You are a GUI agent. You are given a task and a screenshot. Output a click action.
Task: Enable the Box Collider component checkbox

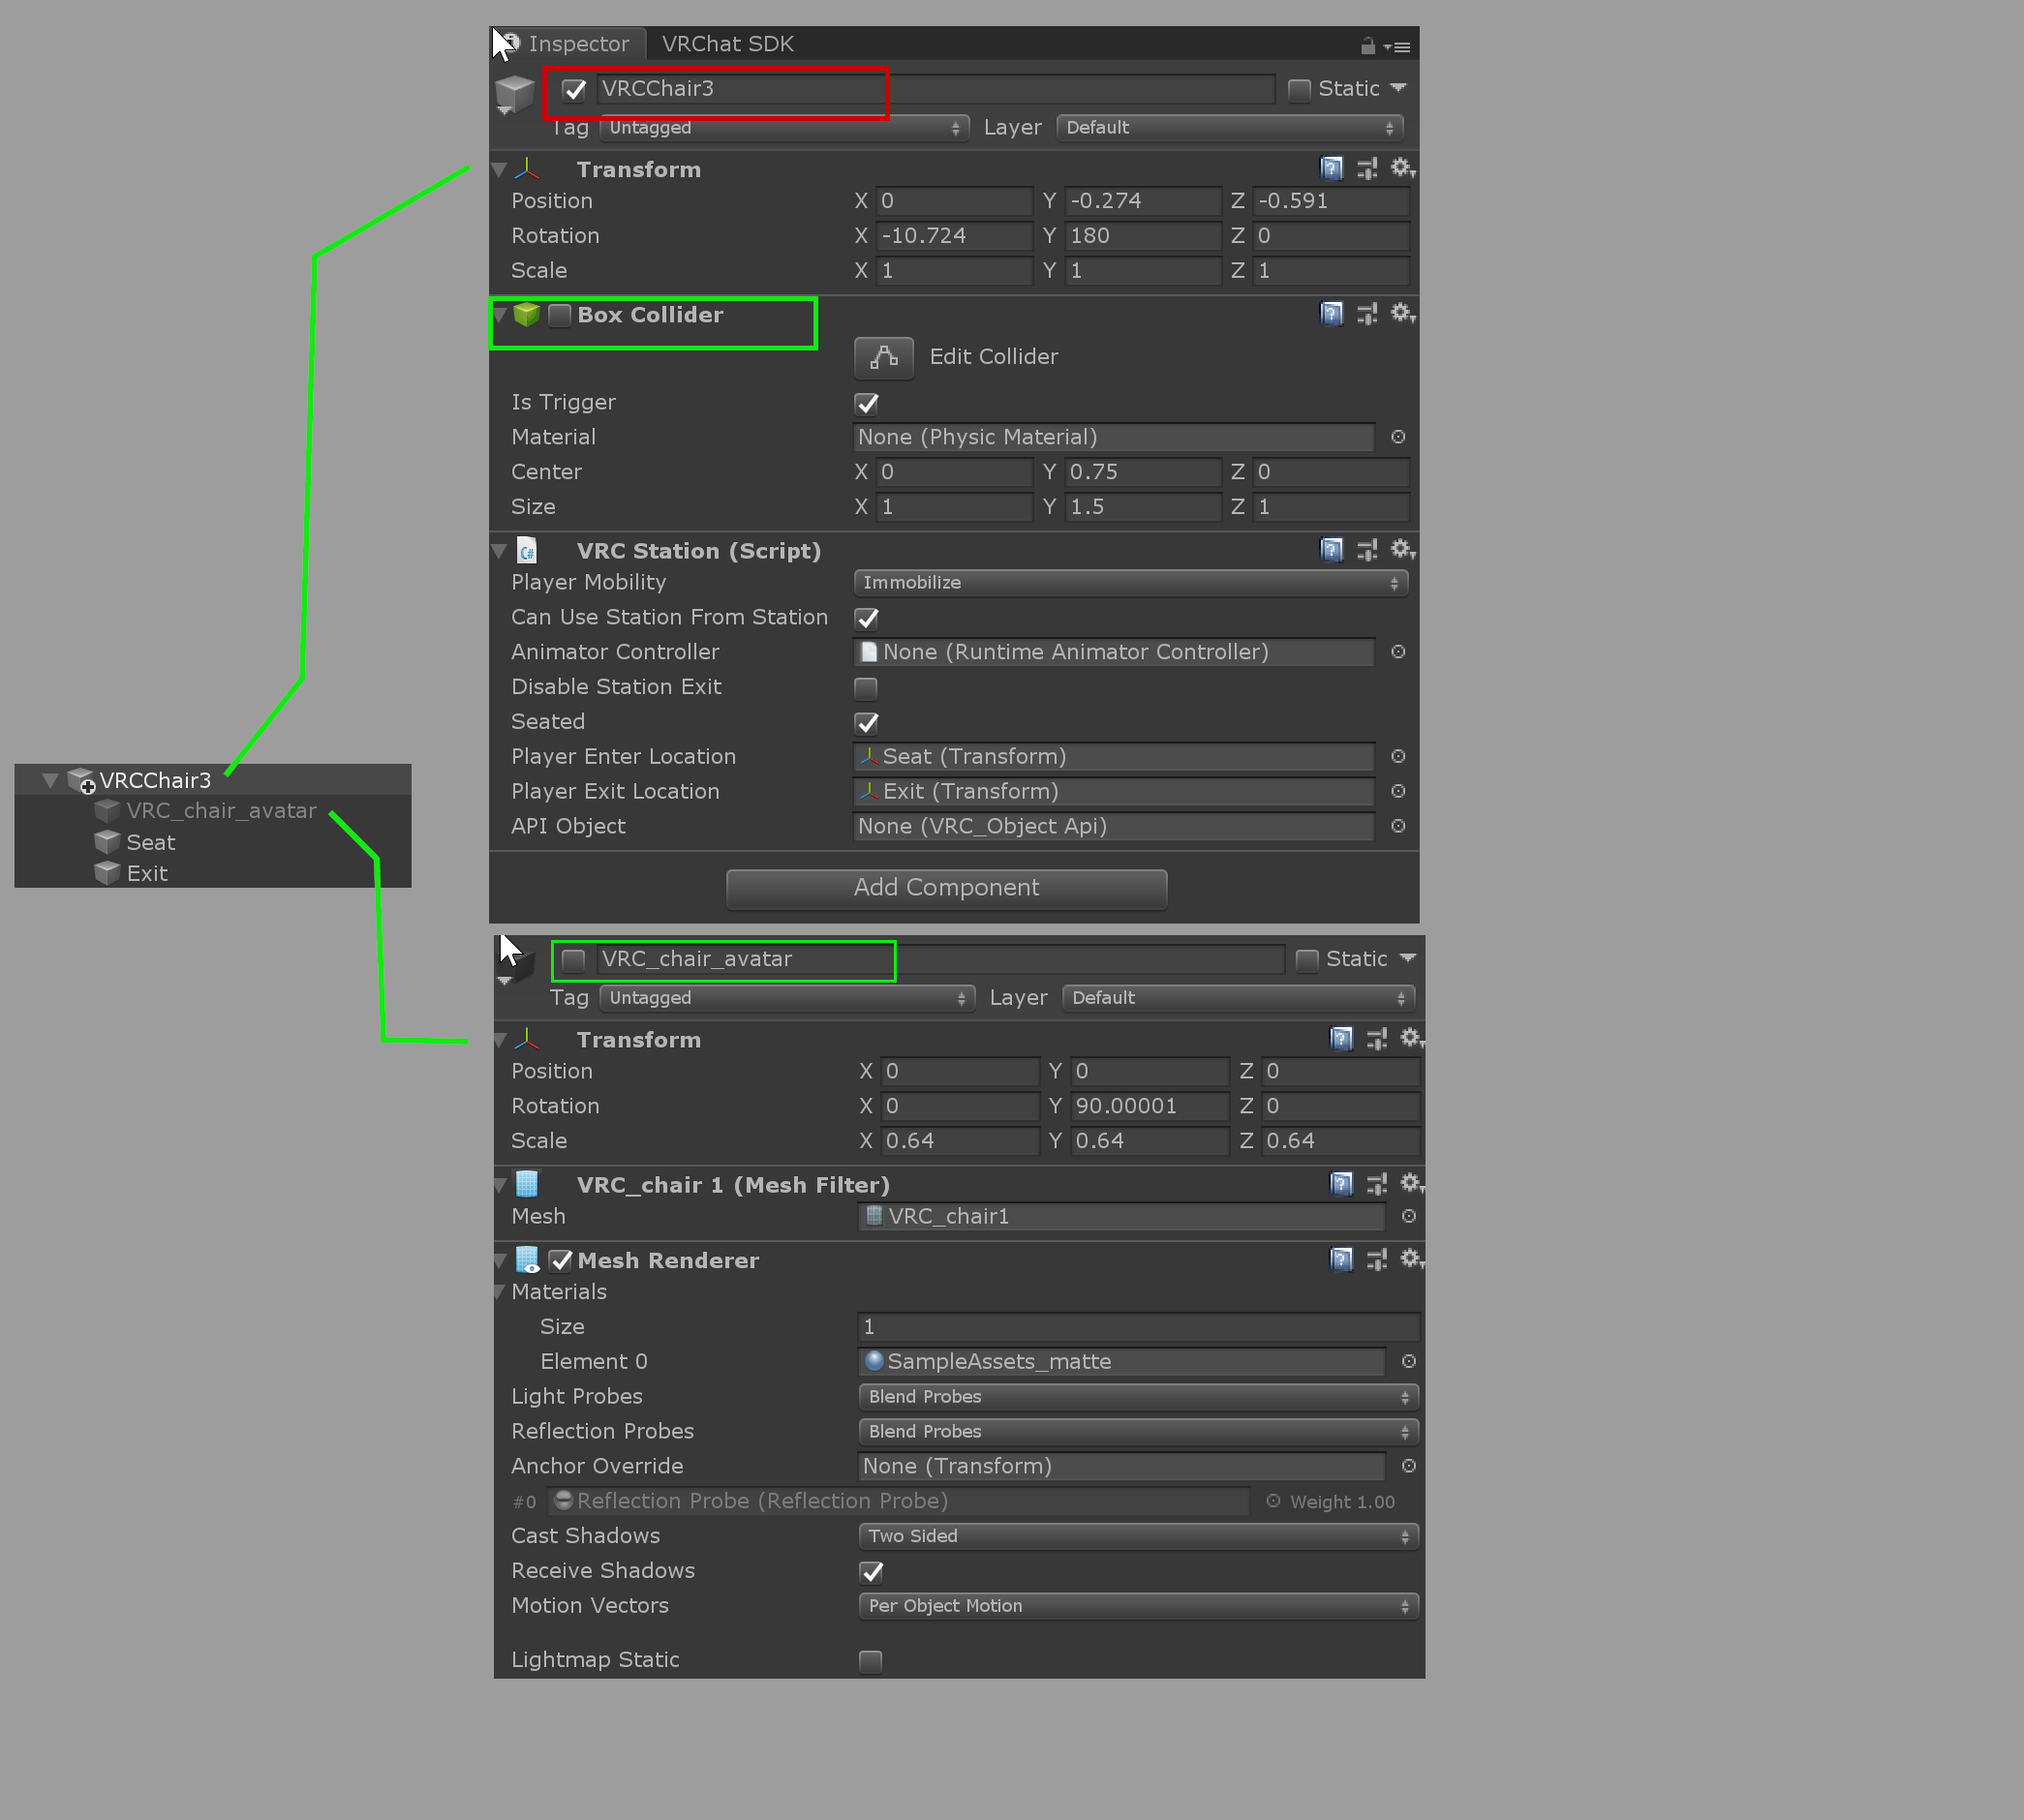coord(561,315)
